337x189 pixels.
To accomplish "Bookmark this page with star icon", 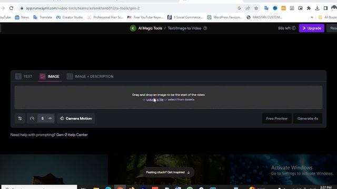I will click(256, 8).
